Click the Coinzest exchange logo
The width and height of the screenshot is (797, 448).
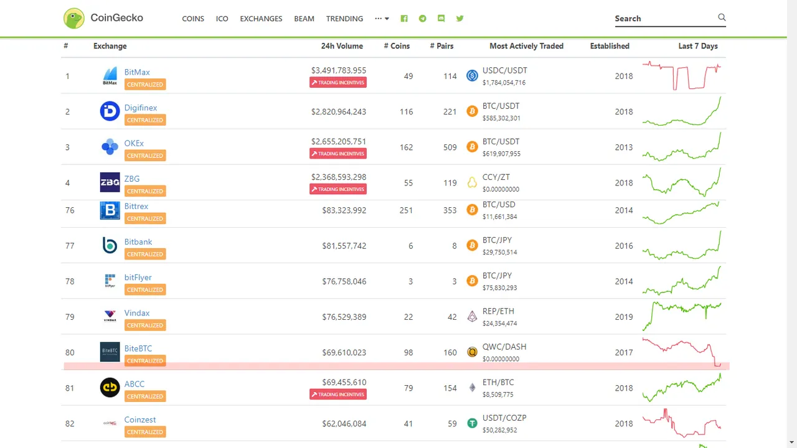[110, 423]
